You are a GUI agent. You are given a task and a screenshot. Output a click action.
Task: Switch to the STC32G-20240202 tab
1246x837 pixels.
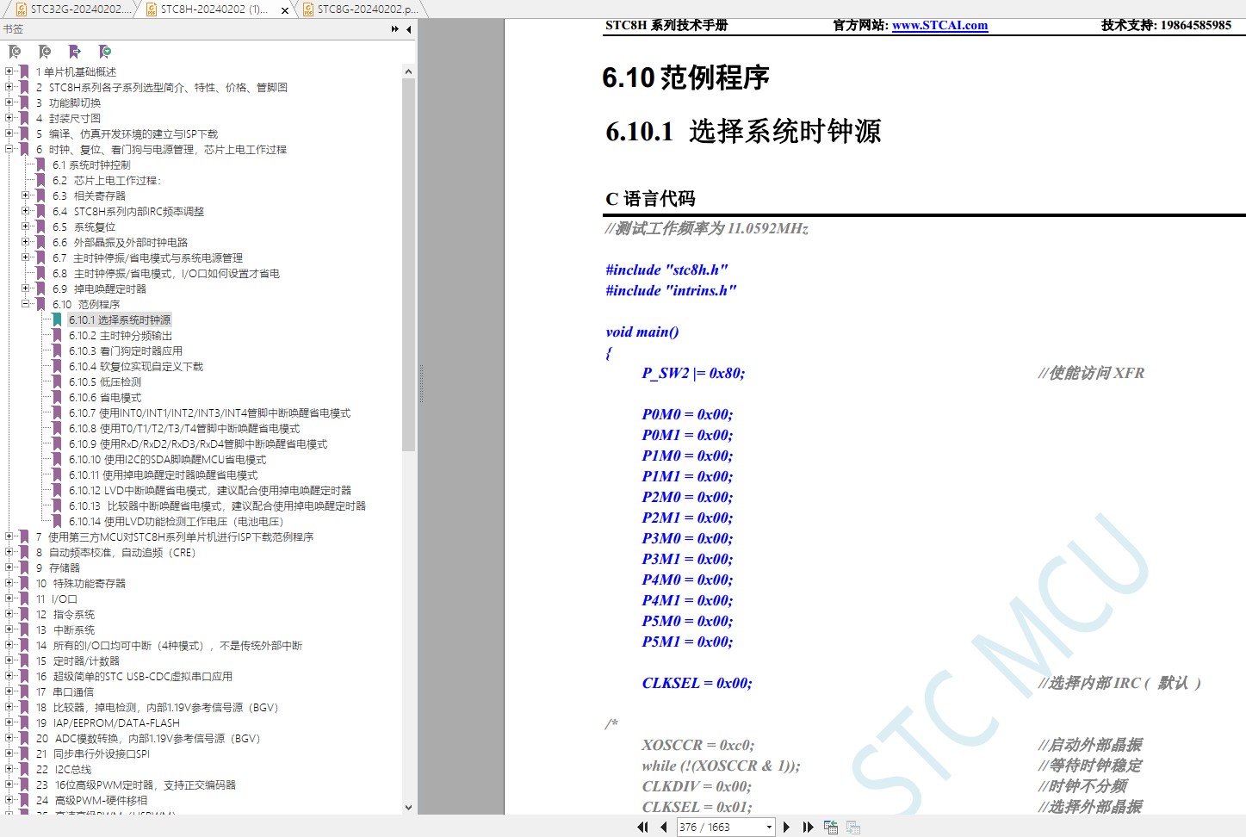click(x=73, y=9)
